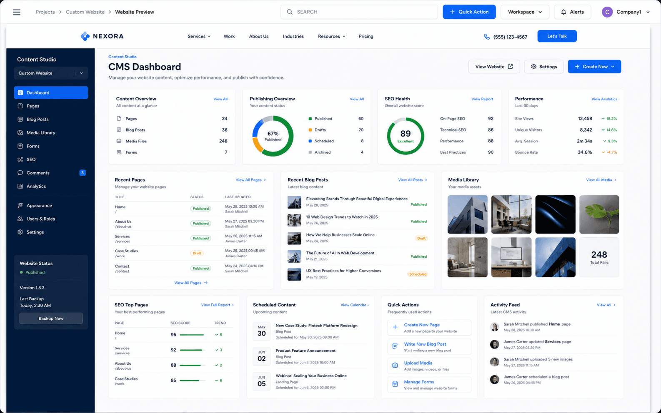The image size is (661, 413).
Task: Click the sidebar Settings gear icon
Action: pyautogui.click(x=20, y=232)
